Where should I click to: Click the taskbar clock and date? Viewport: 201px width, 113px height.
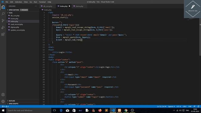[x=195, y=110]
